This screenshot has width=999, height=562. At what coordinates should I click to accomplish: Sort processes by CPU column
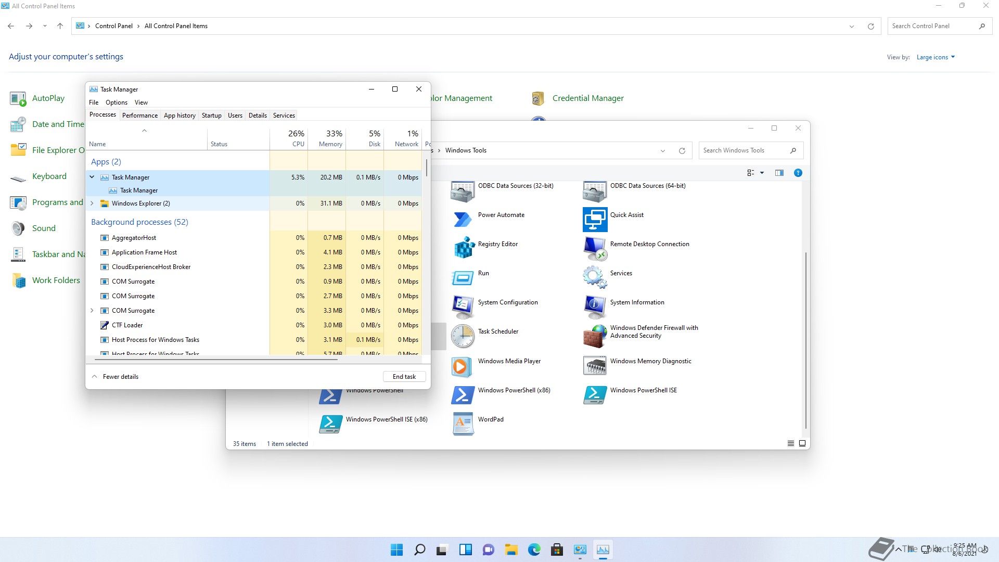[289, 138]
